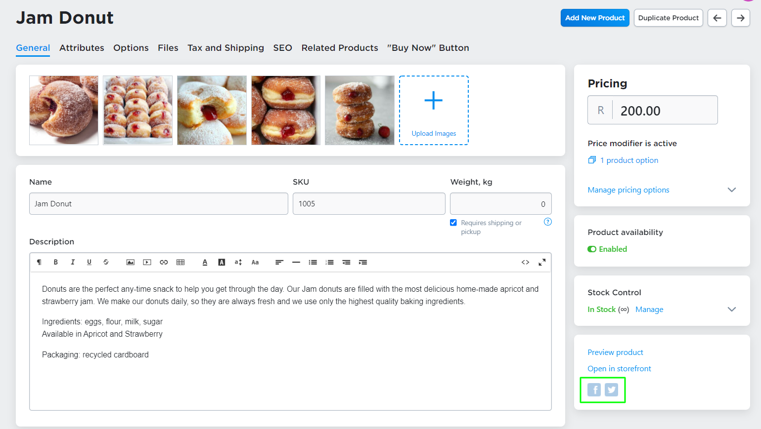
Task: Toggle bold formatting in description editor
Action: coord(56,262)
